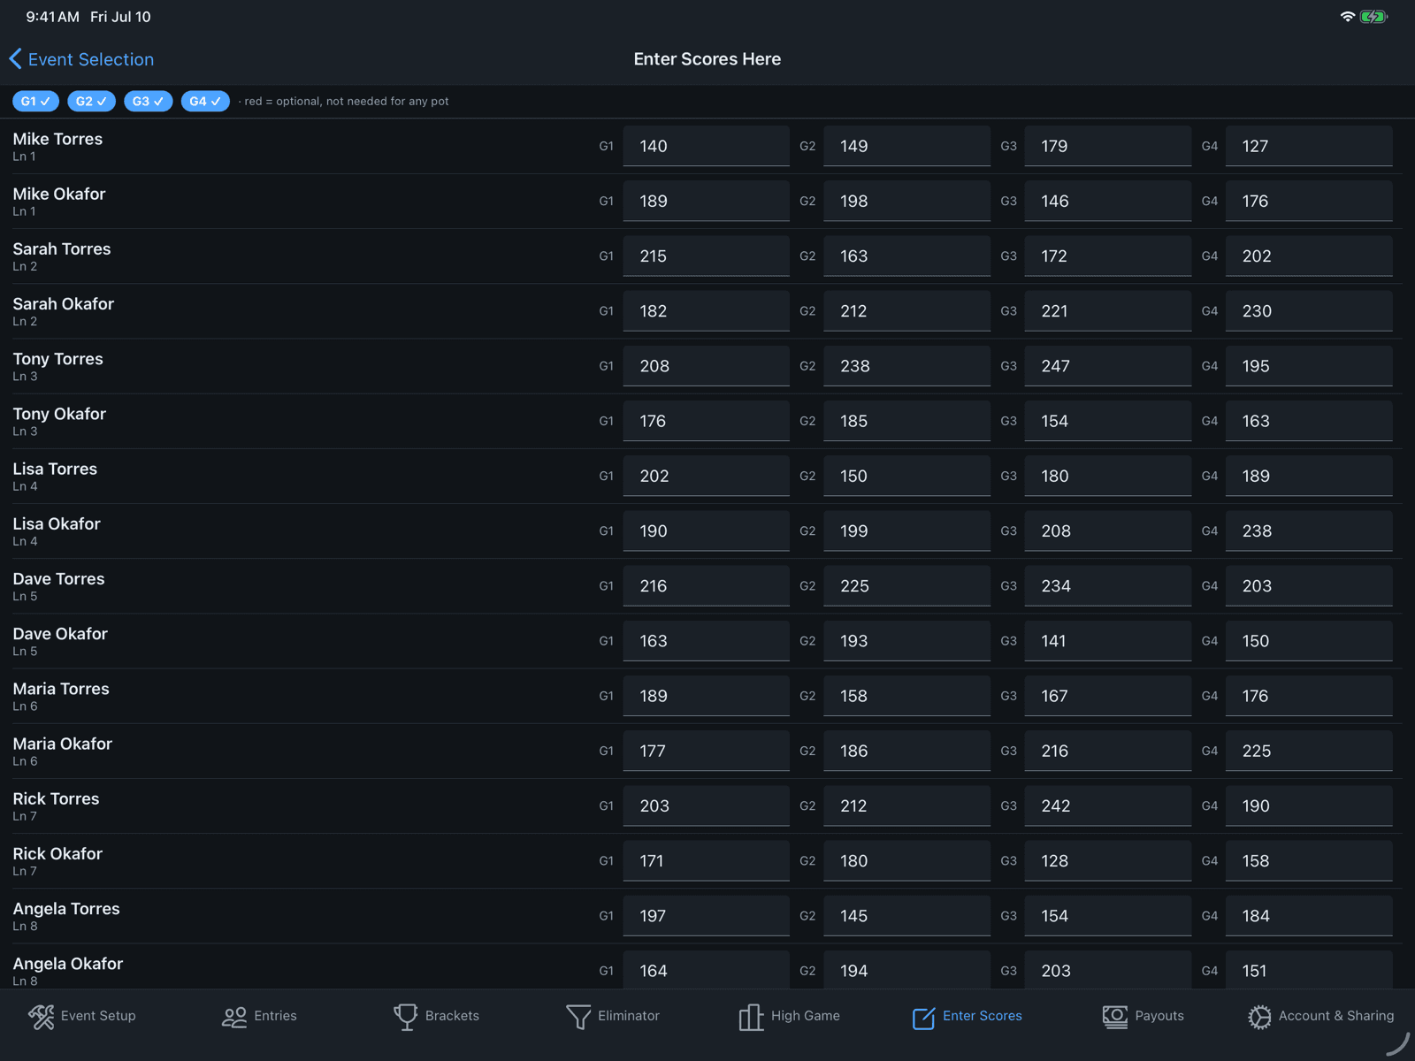Select the Dave Torres player name
The image size is (1415, 1061).
pyautogui.click(x=58, y=578)
